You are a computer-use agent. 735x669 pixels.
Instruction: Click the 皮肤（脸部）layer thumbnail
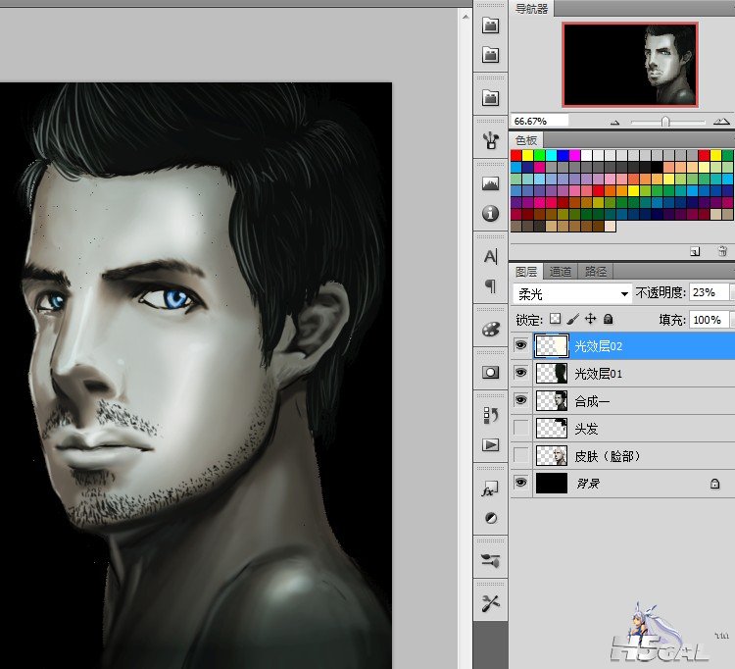click(552, 455)
